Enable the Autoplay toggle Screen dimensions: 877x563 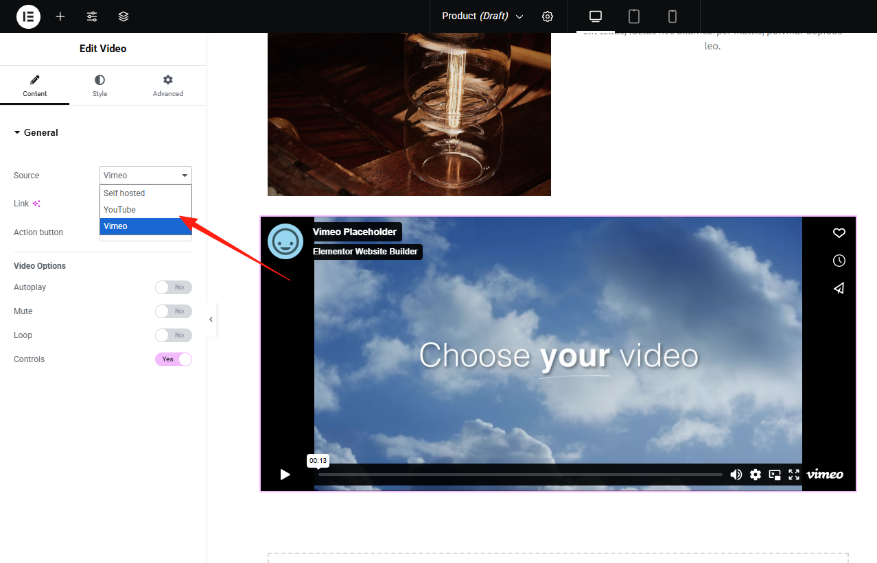point(173,287)
